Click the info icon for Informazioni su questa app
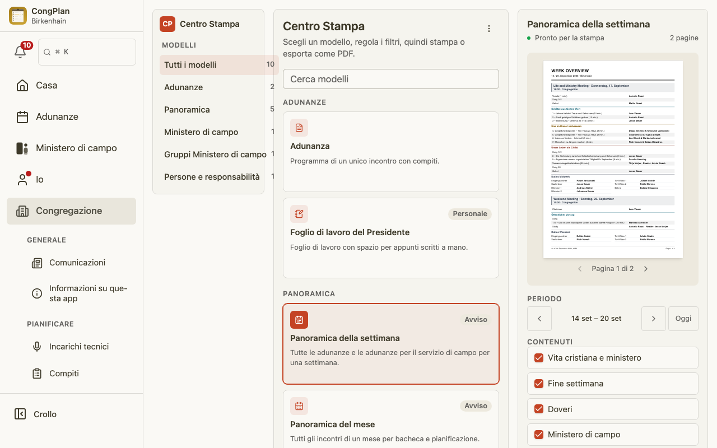This screenshot has height=448, width=717. tap(37, 293)
